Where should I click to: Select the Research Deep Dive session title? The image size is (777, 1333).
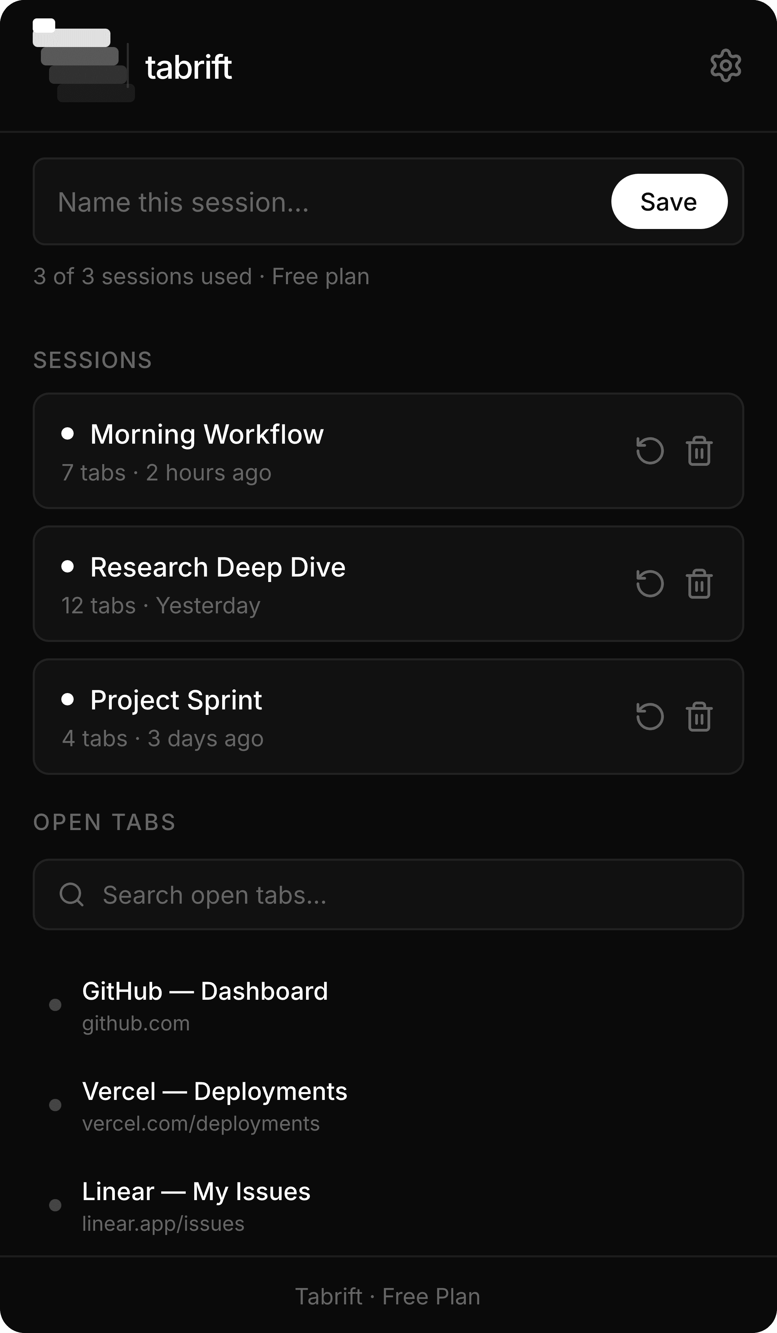click(218, 567)
